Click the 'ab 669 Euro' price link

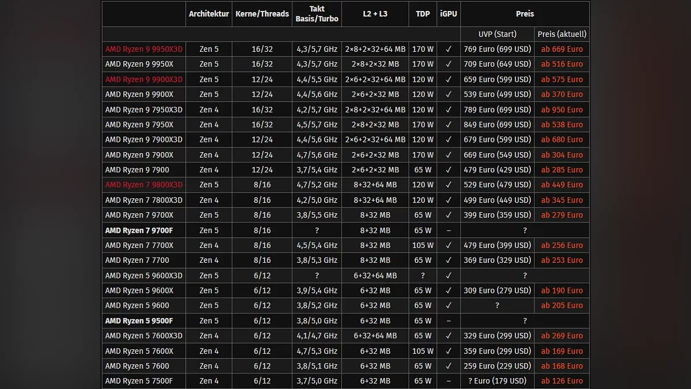click(x=561, y=49)
